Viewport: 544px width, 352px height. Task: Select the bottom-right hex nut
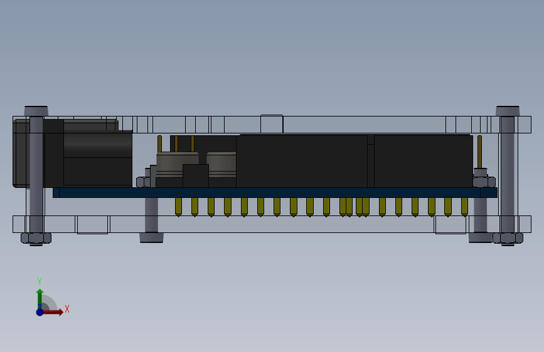point(508,239)
